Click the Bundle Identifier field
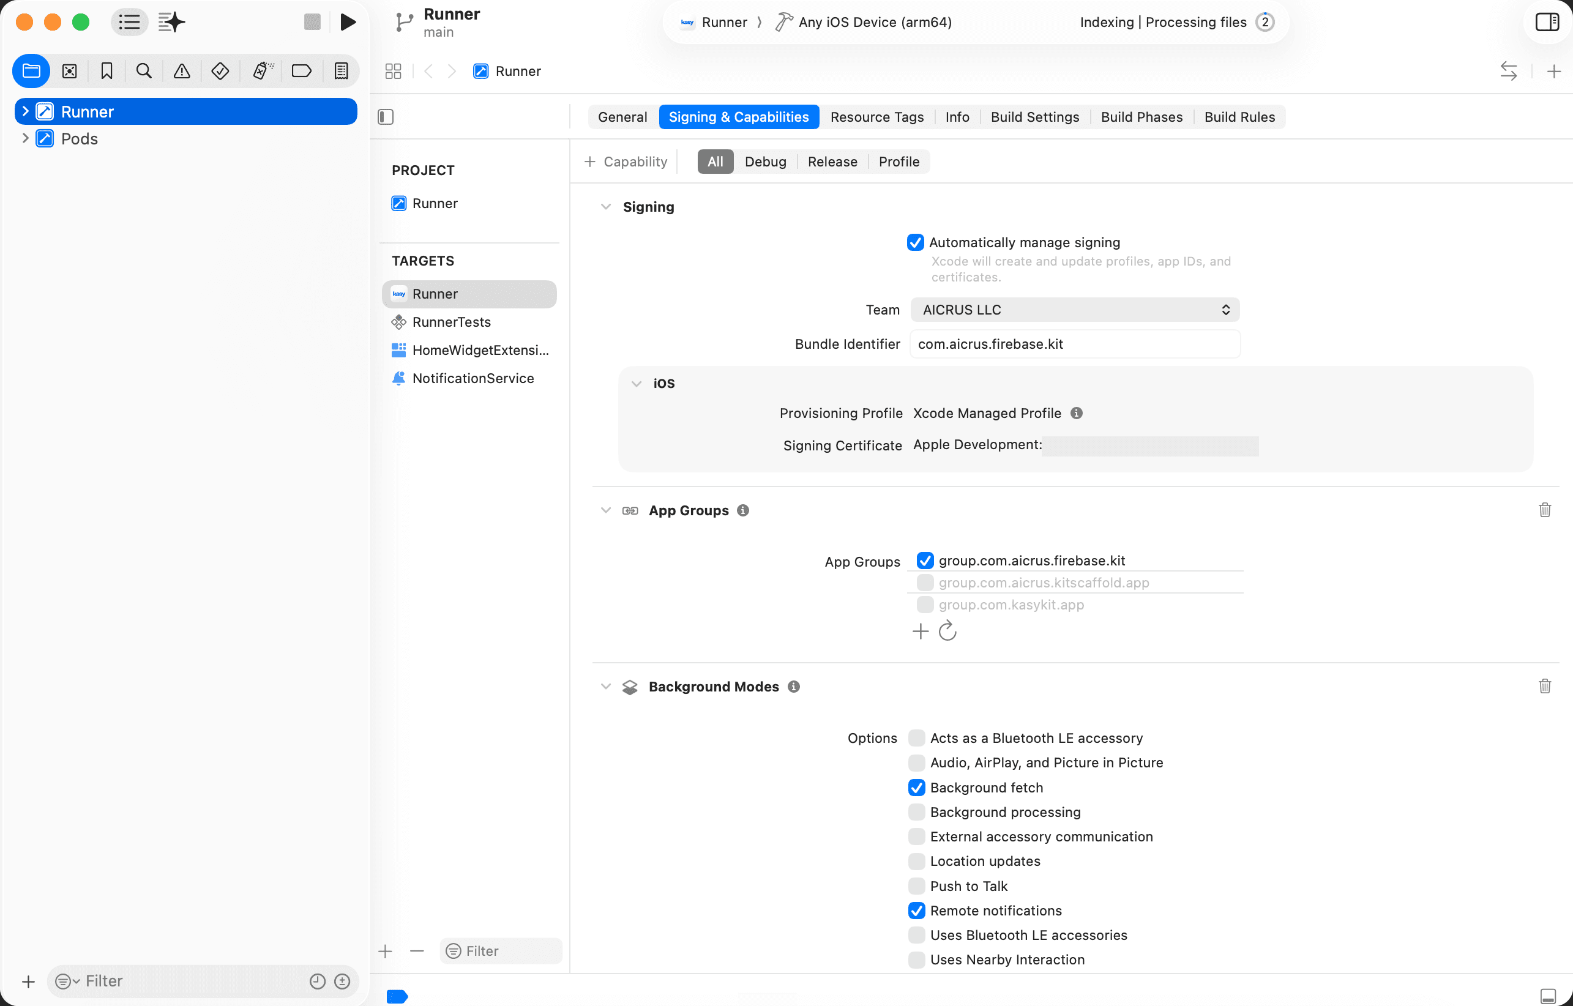Screen dimensions: 1573x1006 pyautogui.click(x=1075, y=345)
